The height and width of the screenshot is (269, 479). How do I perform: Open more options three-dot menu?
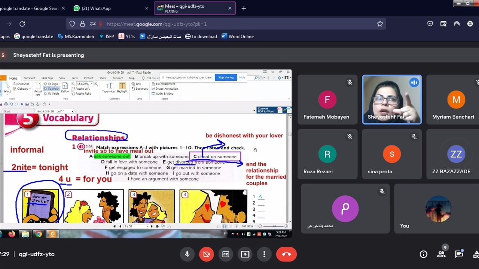(x=264, y=254)
